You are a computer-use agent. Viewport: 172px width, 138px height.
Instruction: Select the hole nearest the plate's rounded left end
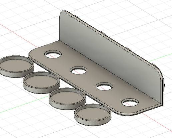tap(53, 54)
